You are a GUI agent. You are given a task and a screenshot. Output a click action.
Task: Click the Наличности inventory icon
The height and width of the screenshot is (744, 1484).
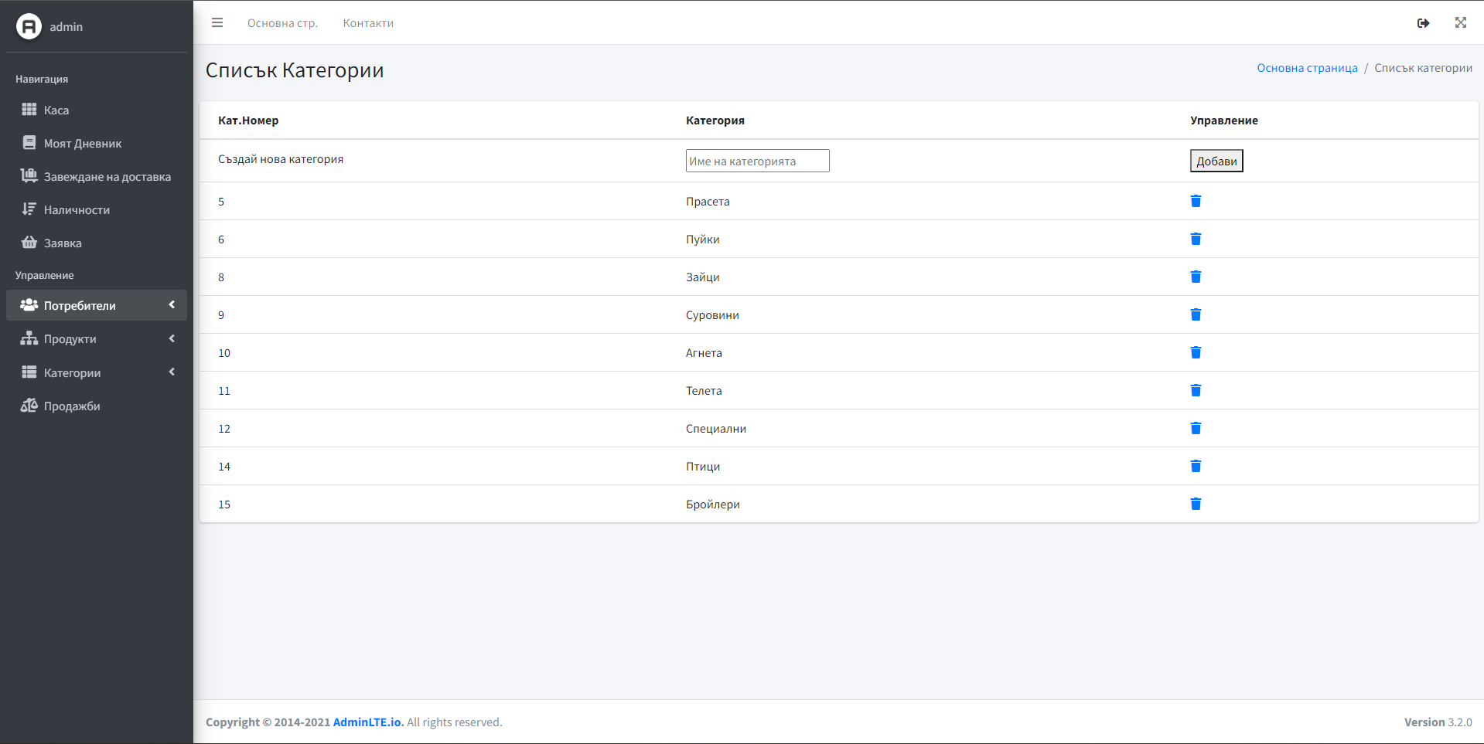pyautogui.click(x=29, y=209)
